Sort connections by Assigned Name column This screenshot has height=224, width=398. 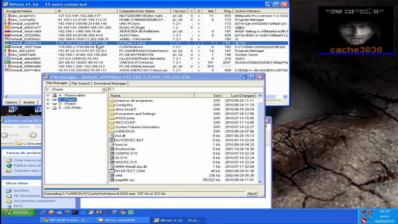pyautogui.click(x=30, y=11)
